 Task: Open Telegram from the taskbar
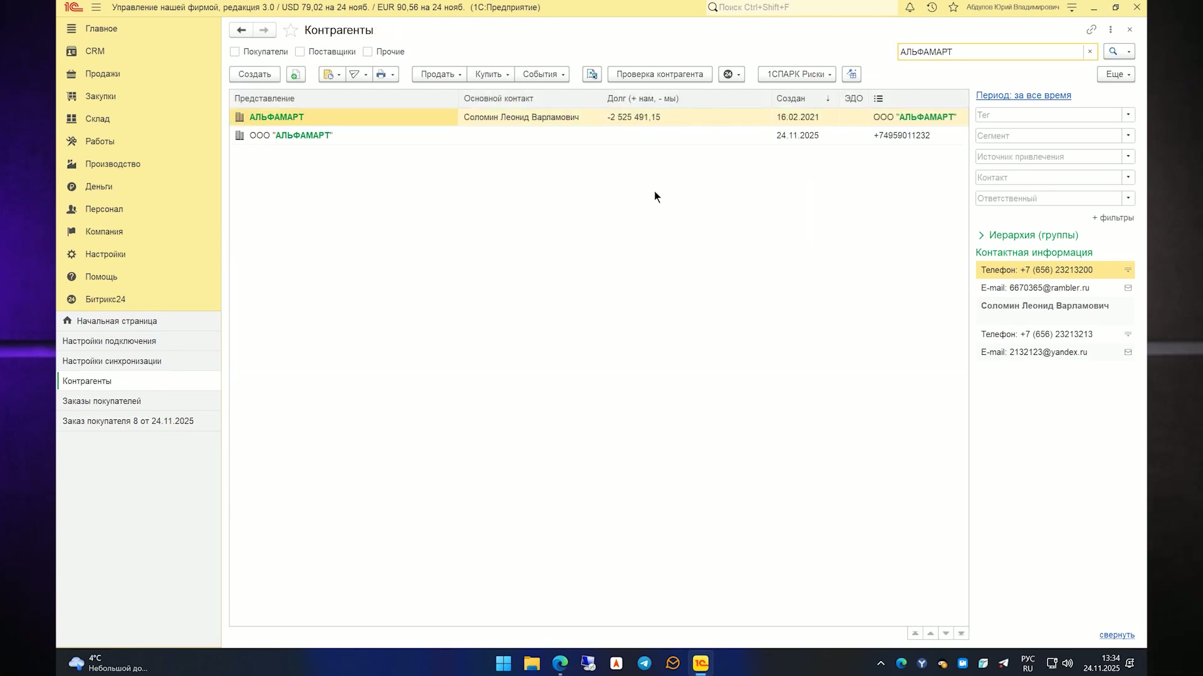click(644, 663)
